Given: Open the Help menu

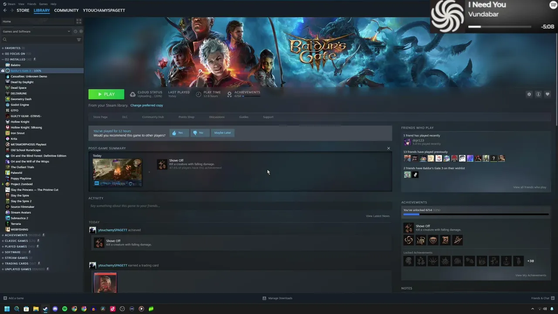Looking at the screenshot, I should click(53, 4).
